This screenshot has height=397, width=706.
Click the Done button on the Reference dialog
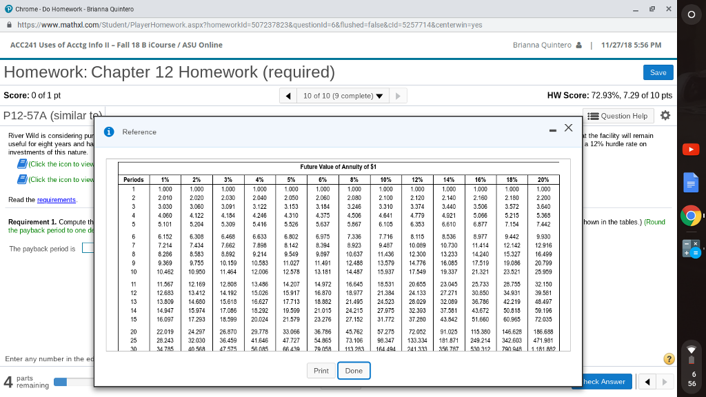coord(354,370)
